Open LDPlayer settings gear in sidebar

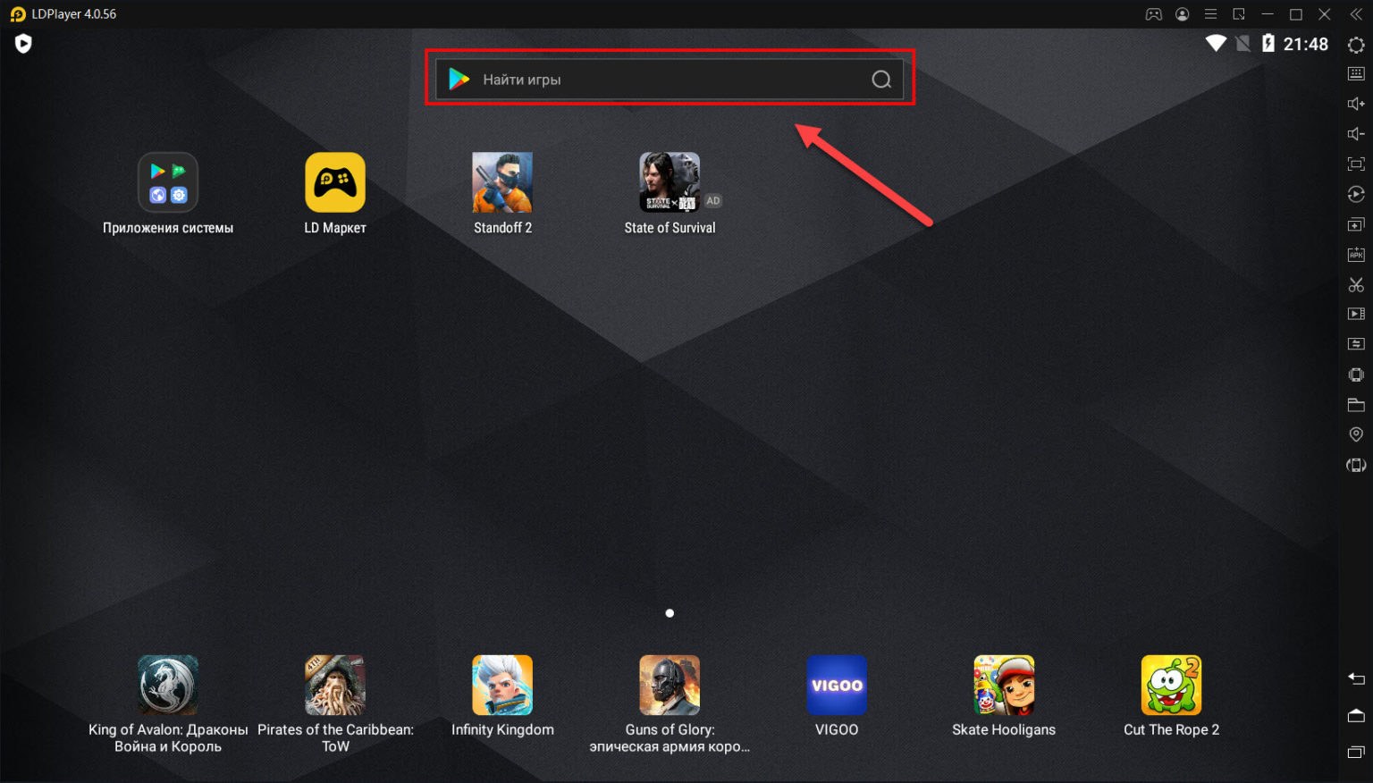[x=1356, y=44]
